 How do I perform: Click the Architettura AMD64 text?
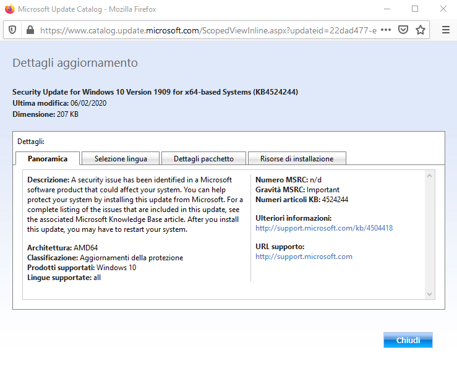62,248
